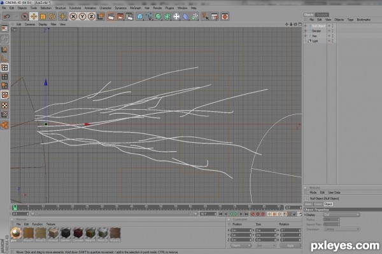
Task: Toggle visibility dots for Grinder object
Action: pyautogui.click(x=331, y=31)
